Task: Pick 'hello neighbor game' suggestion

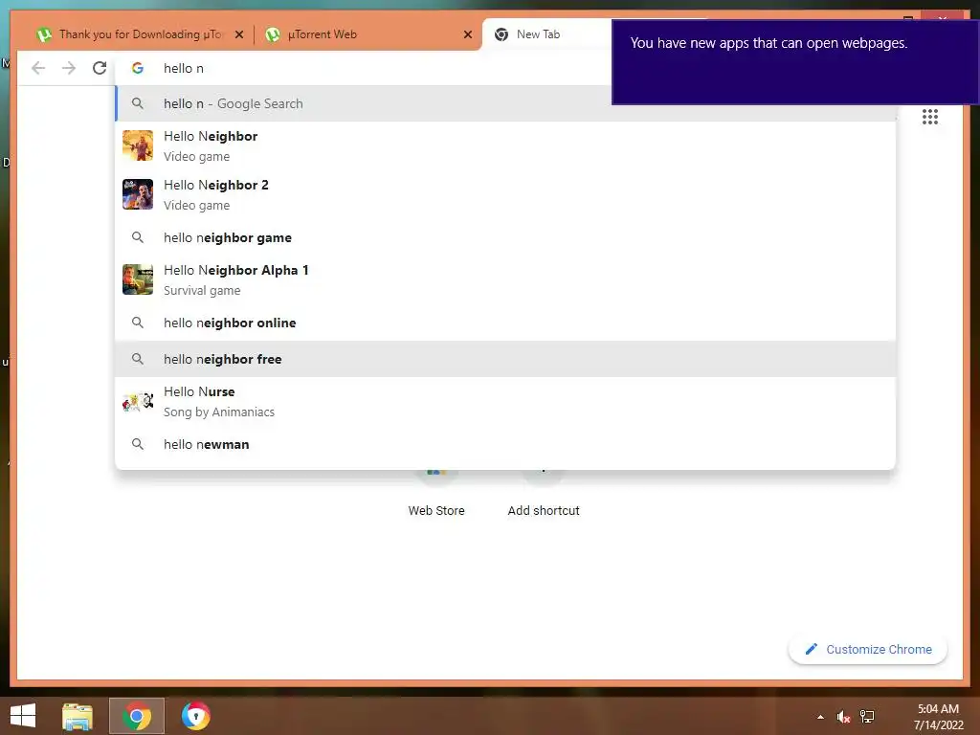Action: [505, 237]
